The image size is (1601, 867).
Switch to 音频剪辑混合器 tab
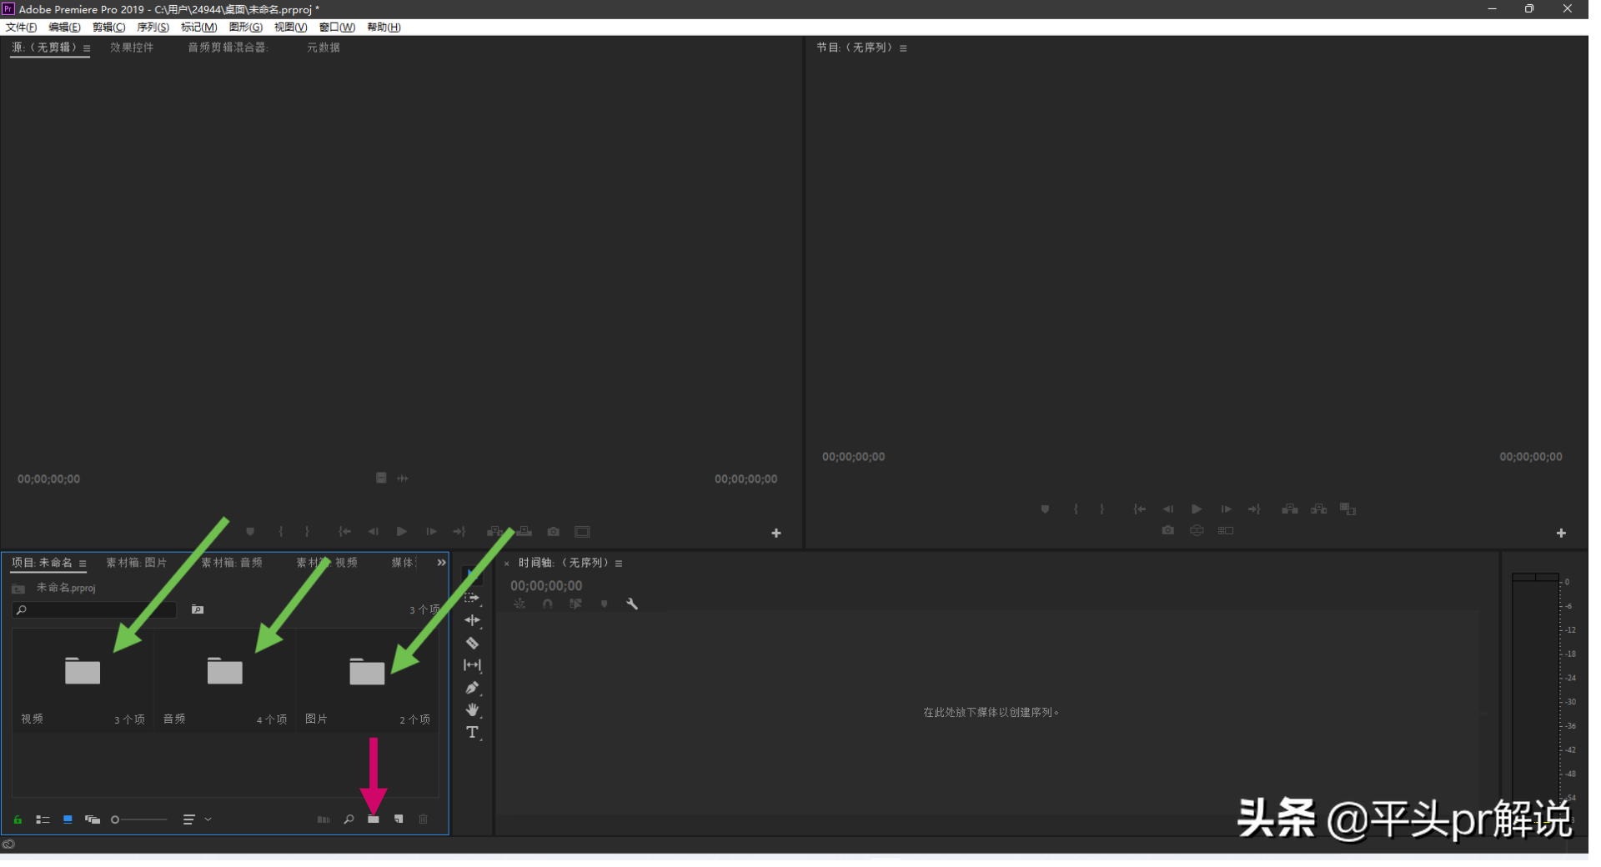coord(229,48)
